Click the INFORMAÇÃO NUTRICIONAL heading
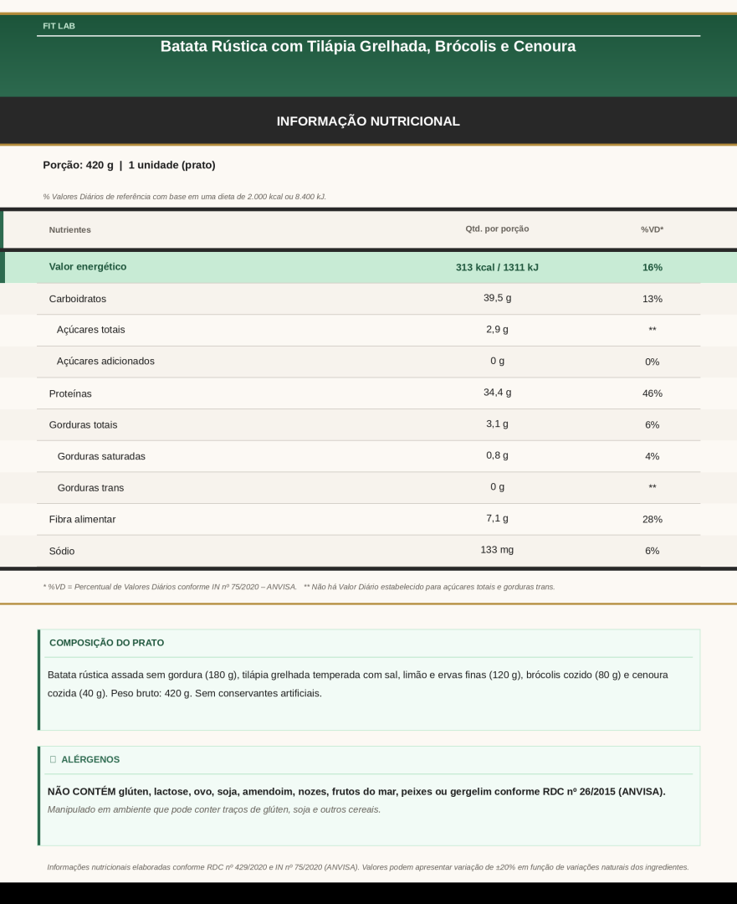 click(x=368, y=121)
